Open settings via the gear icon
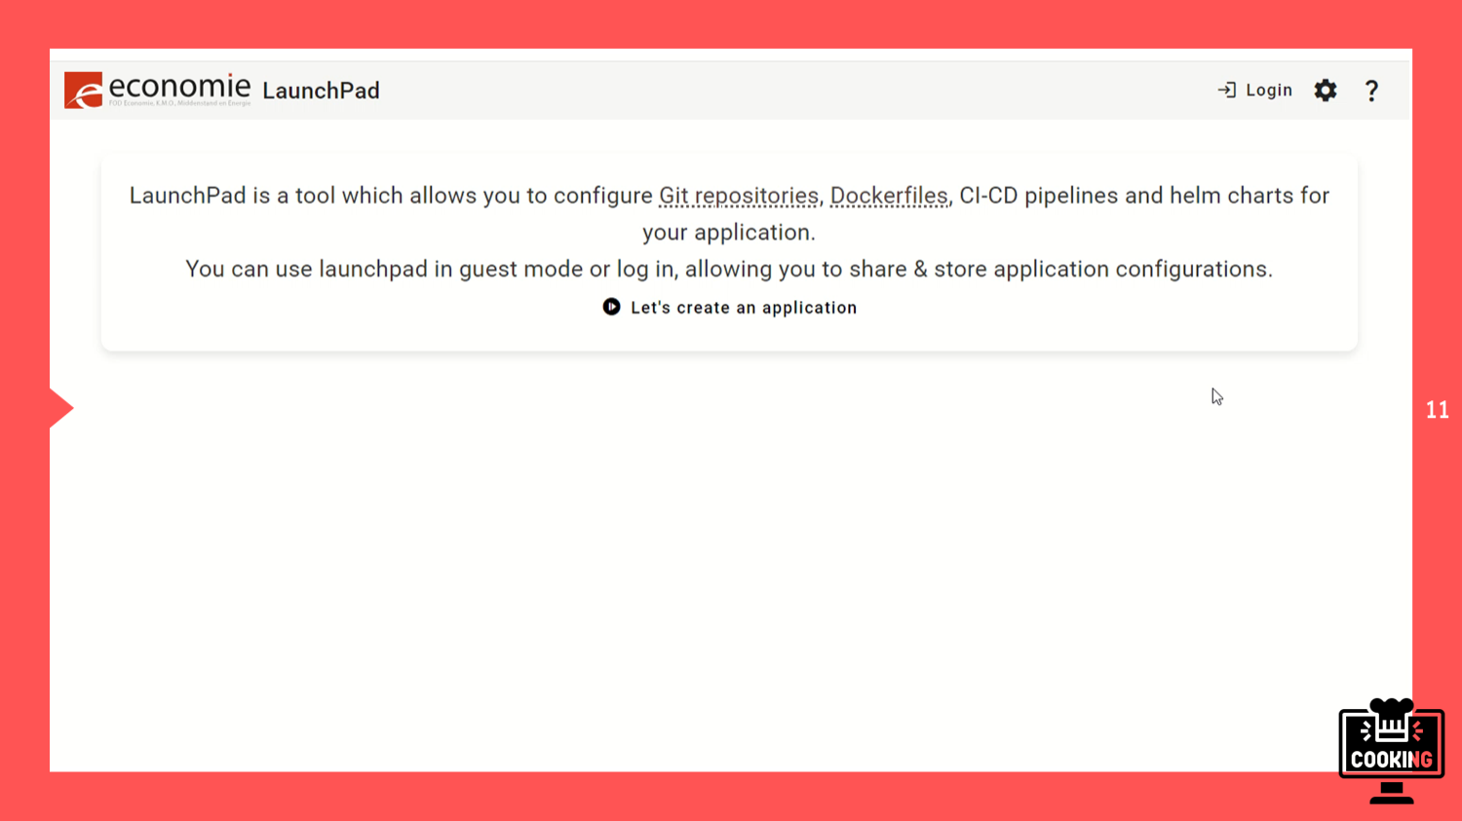This screenshot has height=821, width=1462. pyautogui.click(x=1325, y=91)
